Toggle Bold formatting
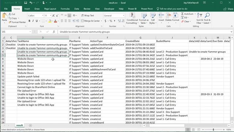Screen dimensions: 234x132 (29, 21)
